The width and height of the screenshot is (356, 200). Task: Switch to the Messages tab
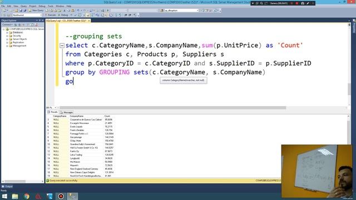67,112
